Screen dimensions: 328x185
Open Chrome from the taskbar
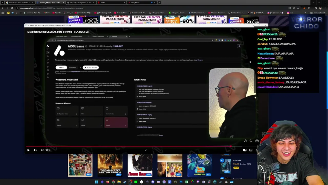113,182
